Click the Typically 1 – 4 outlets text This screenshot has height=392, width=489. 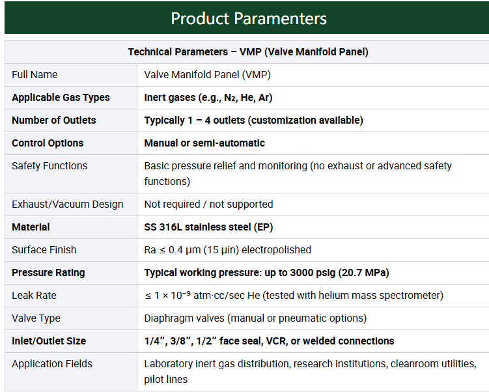coord(253,120)
